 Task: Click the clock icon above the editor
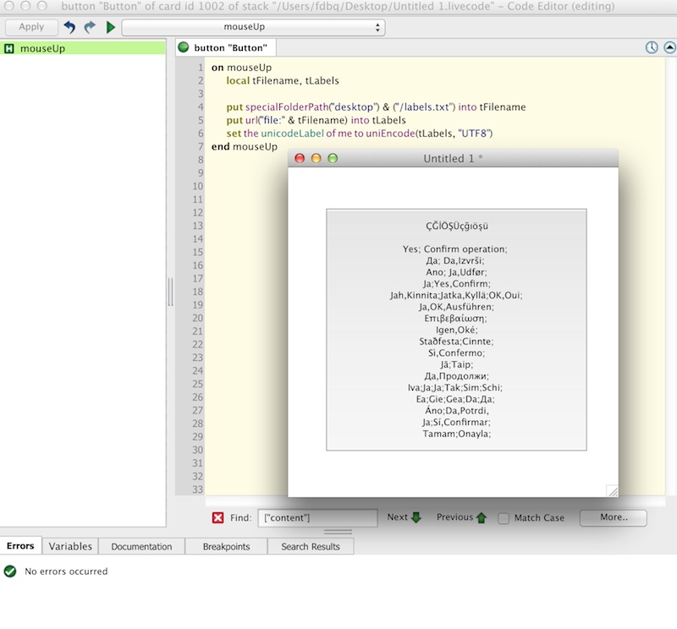click(651, 48)
